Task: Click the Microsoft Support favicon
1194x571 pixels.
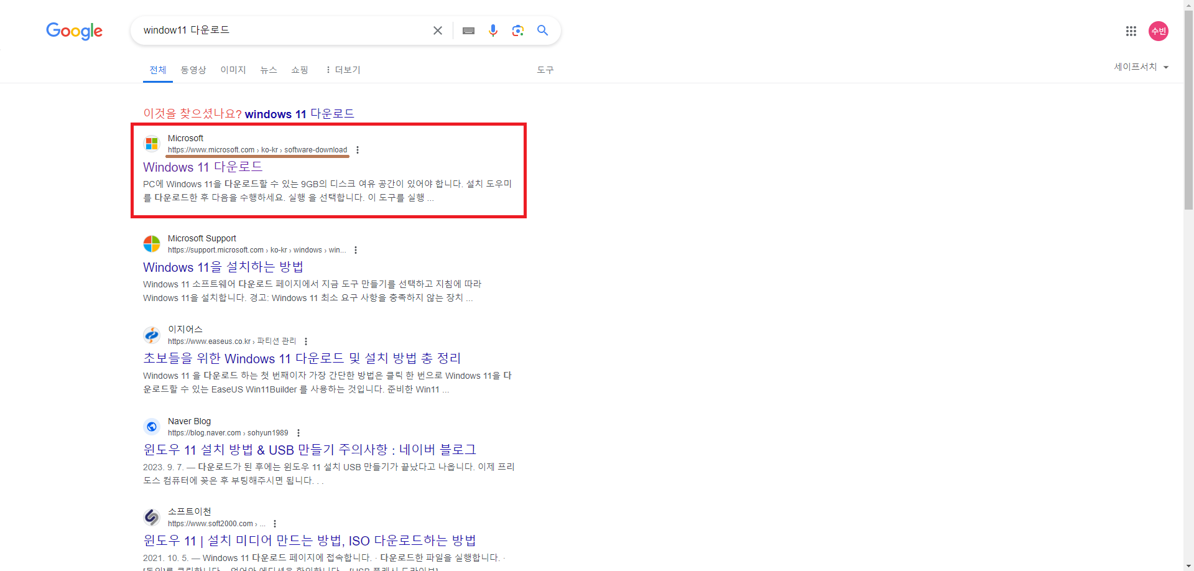Action: click(152, 244)
